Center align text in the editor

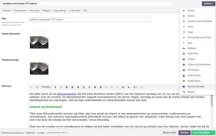(x=72, y=87)
